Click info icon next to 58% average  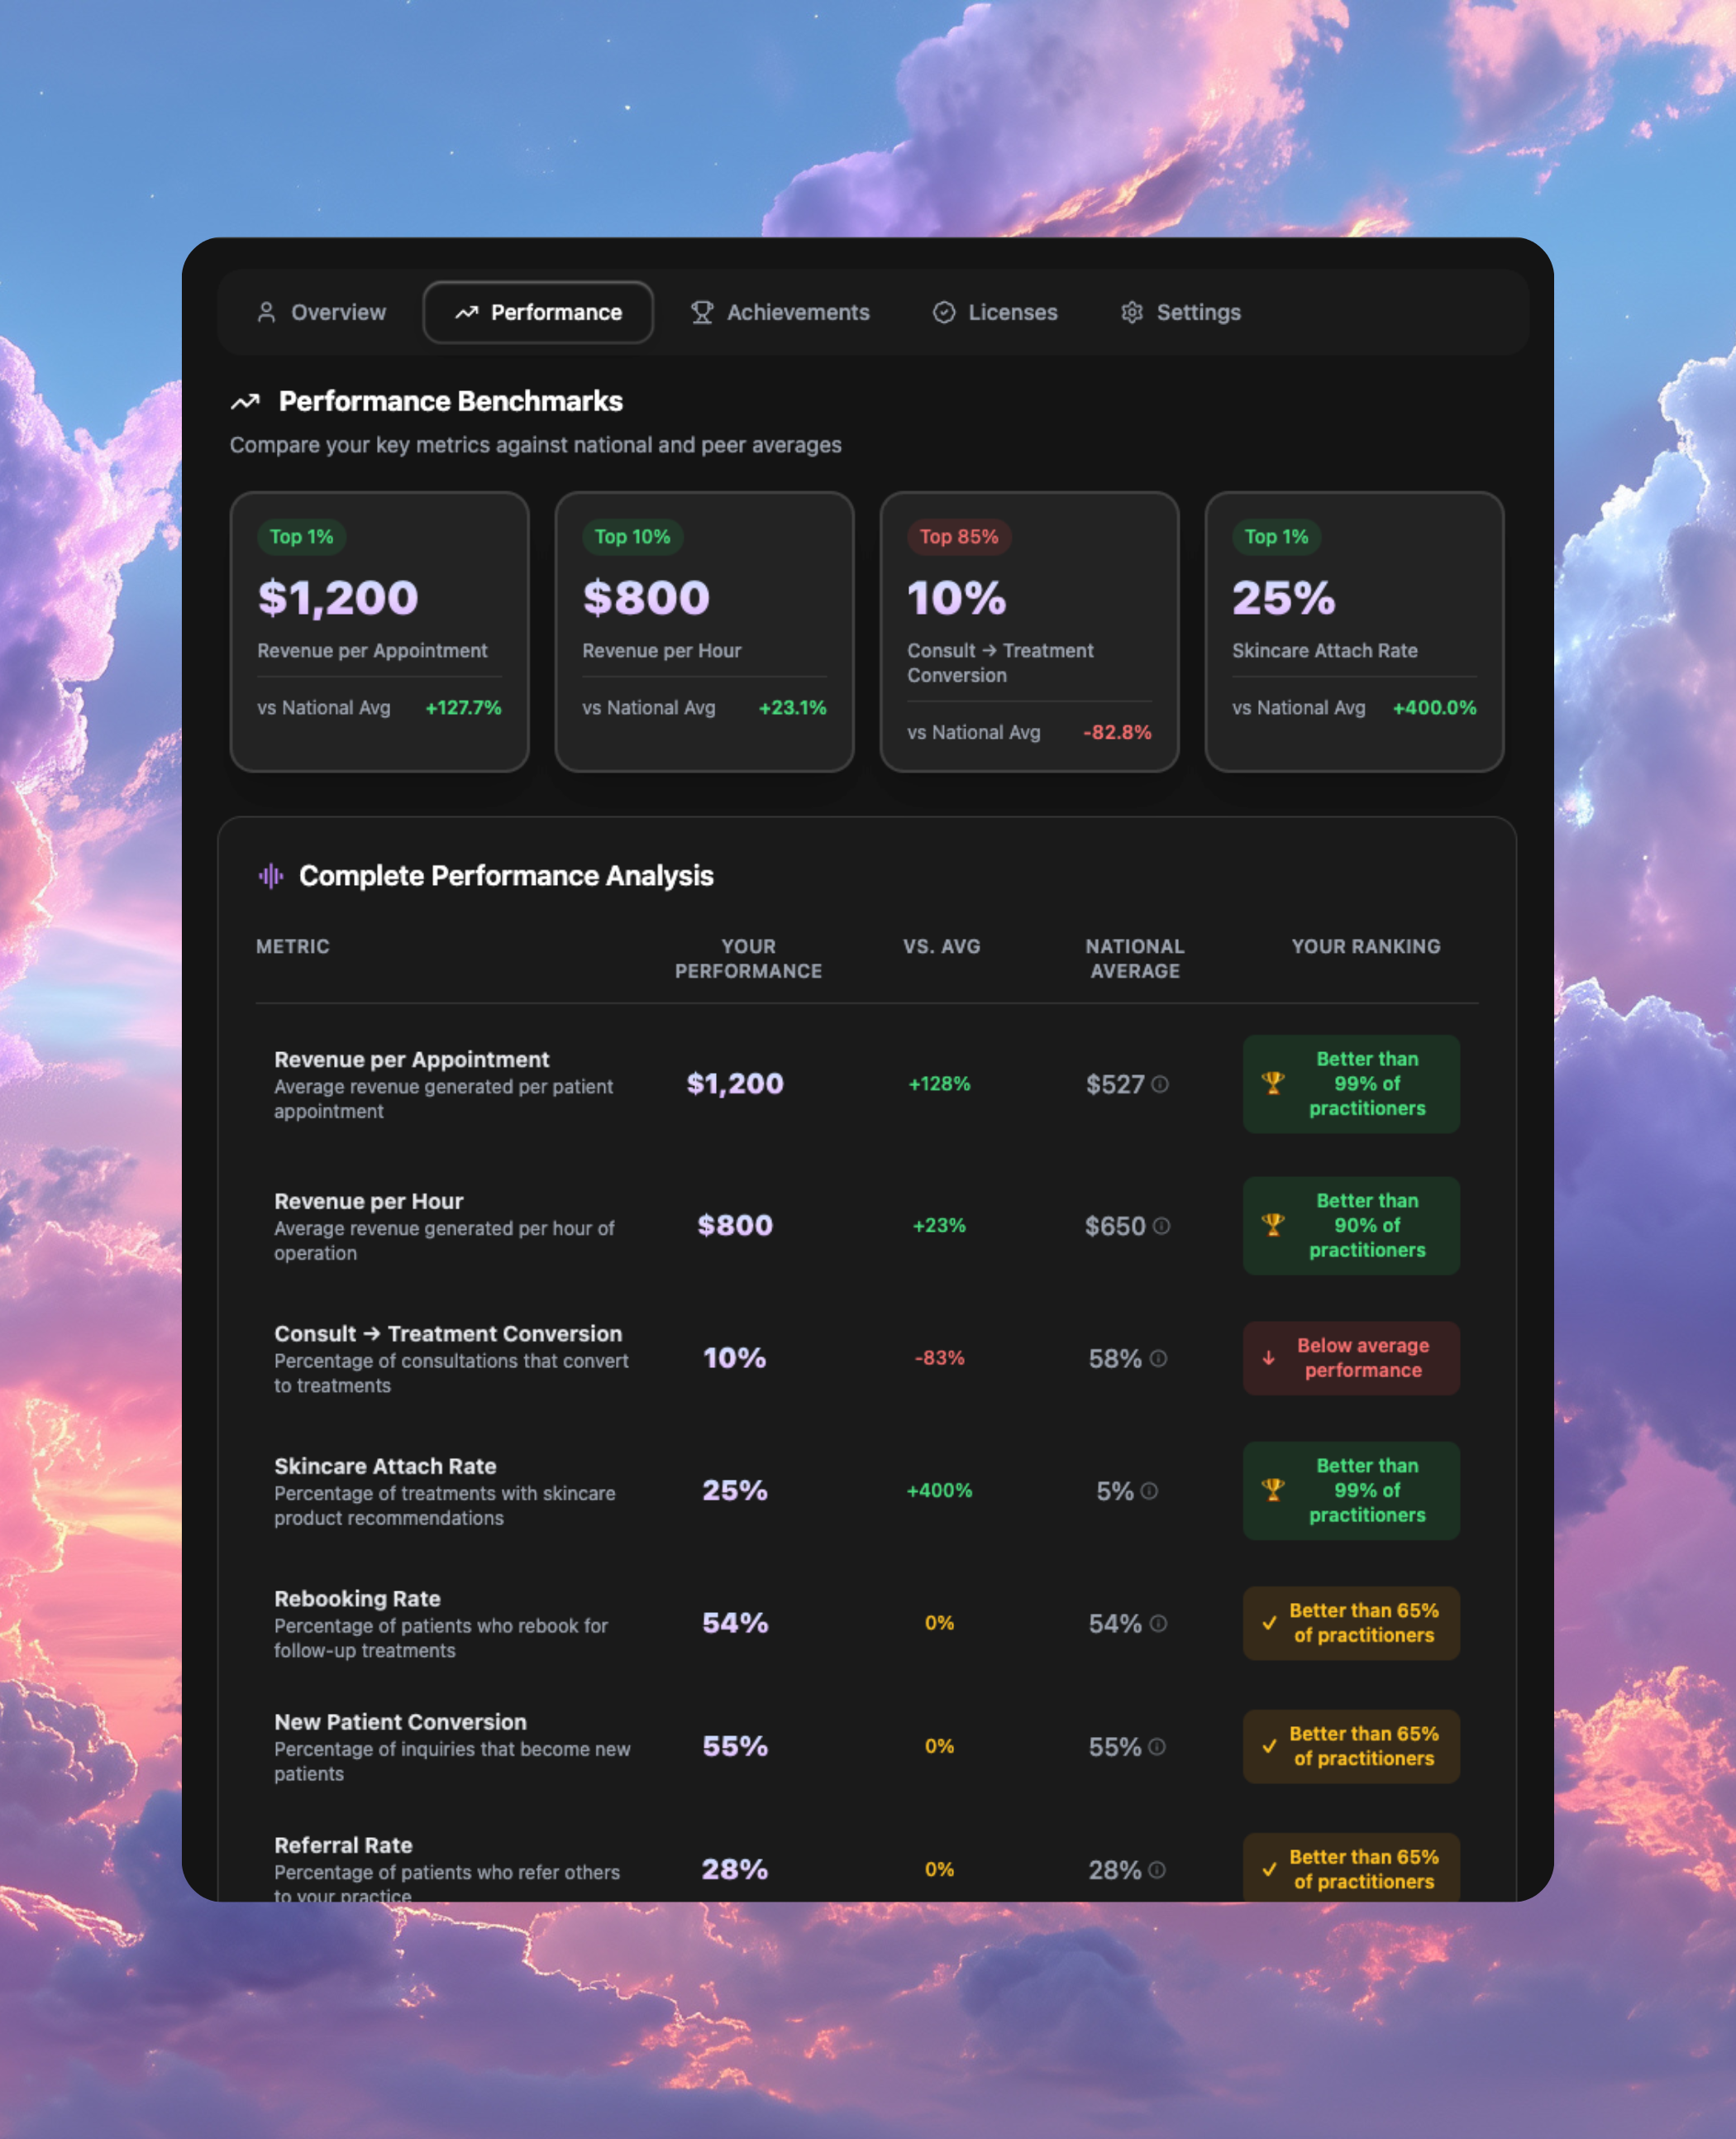pyautogui.click(x=1158, y=1357)
